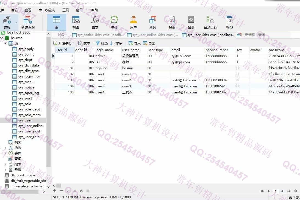Select the sys_menu table
Image resolution: width=300 pixels, height=200 pixels.
(26, 82)
